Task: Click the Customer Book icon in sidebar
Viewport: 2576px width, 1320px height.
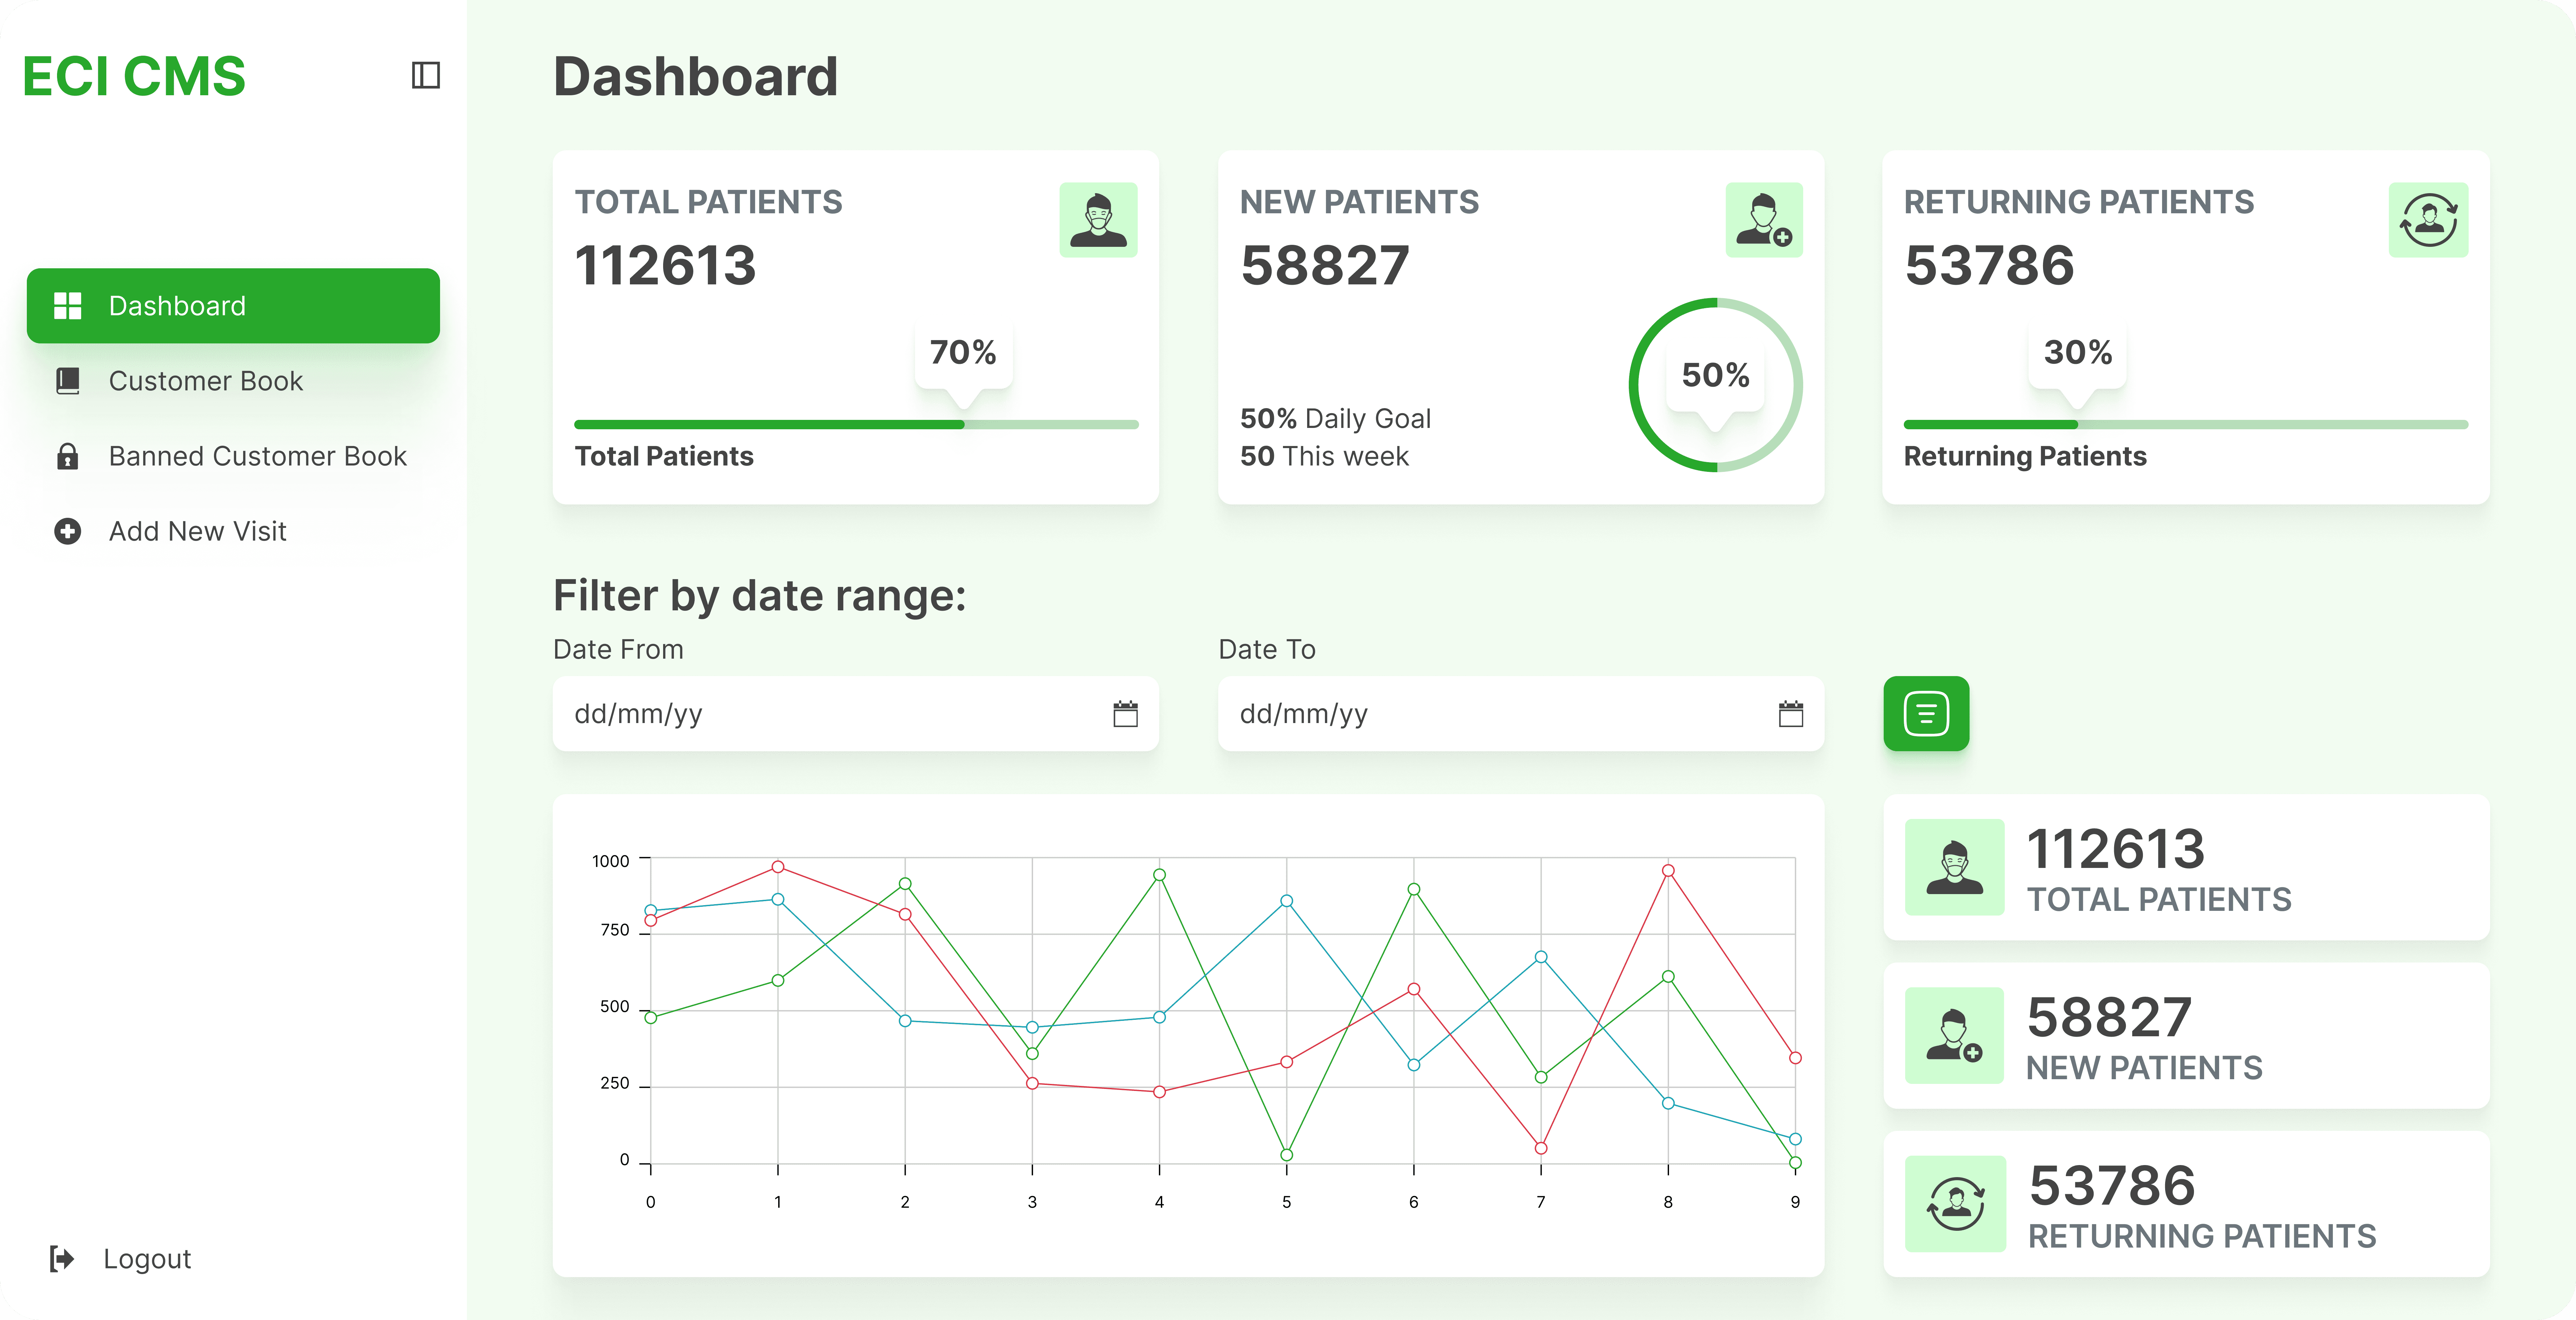Action: (67, 381)
